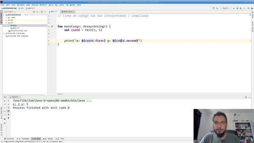Print the Run console output
This screenshot has width=254, height=143.
tap(8, 114)
